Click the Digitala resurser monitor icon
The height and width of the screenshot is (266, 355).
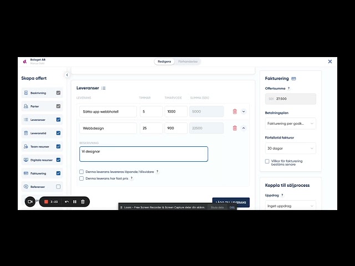pos(26,160)
